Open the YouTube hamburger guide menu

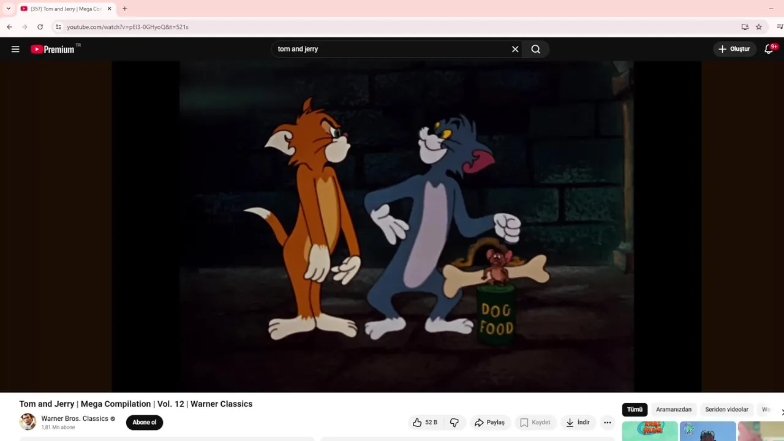15,49
